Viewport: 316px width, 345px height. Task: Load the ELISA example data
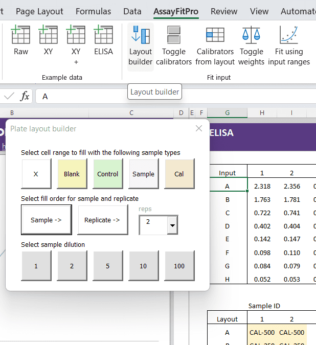pyautogui.click(x=103, y=40)
